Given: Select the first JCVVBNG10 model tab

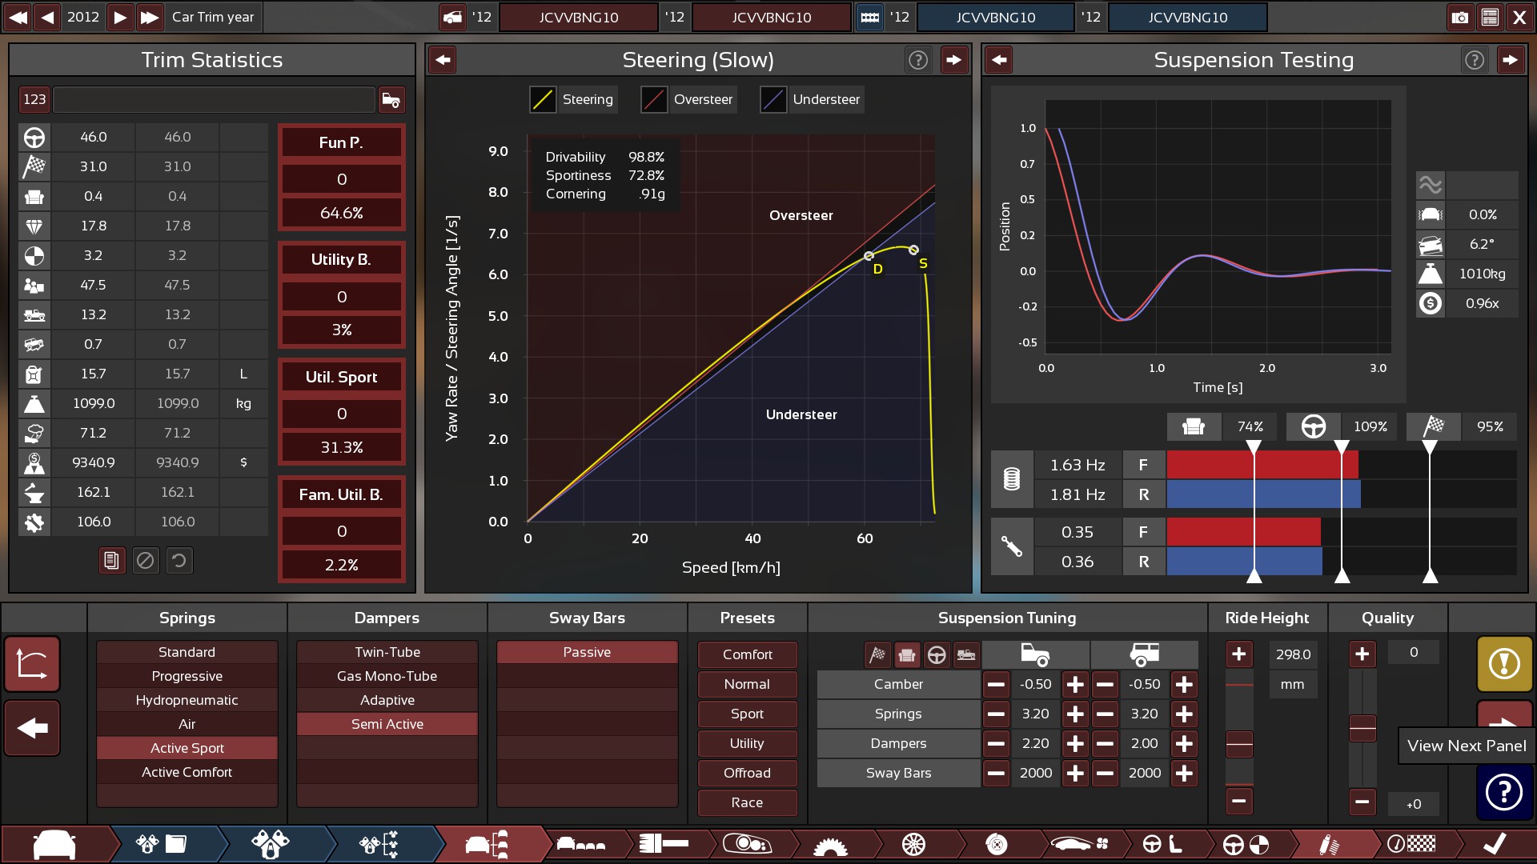Looking at the screenshot, I should [x=578, y=17].
